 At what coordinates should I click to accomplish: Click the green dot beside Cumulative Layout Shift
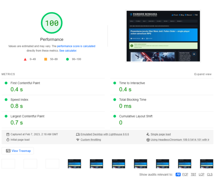(x=115, y=116)
